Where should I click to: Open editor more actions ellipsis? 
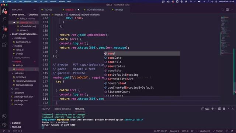click(232, 10)
